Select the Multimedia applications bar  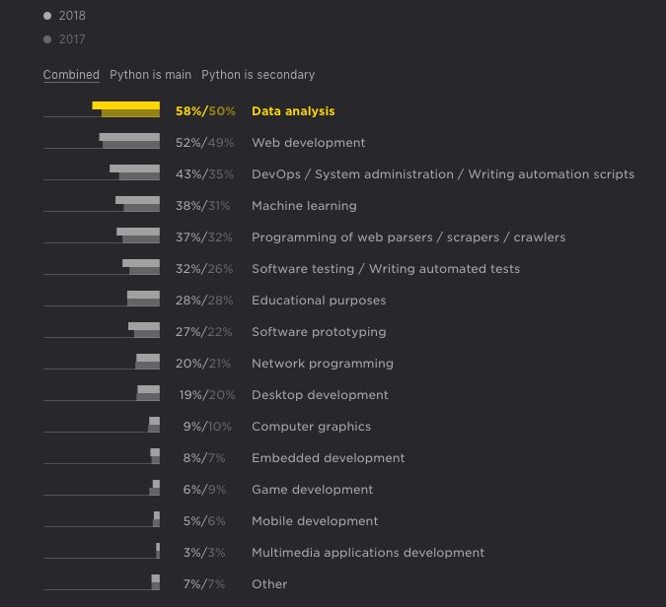[158, 551]
